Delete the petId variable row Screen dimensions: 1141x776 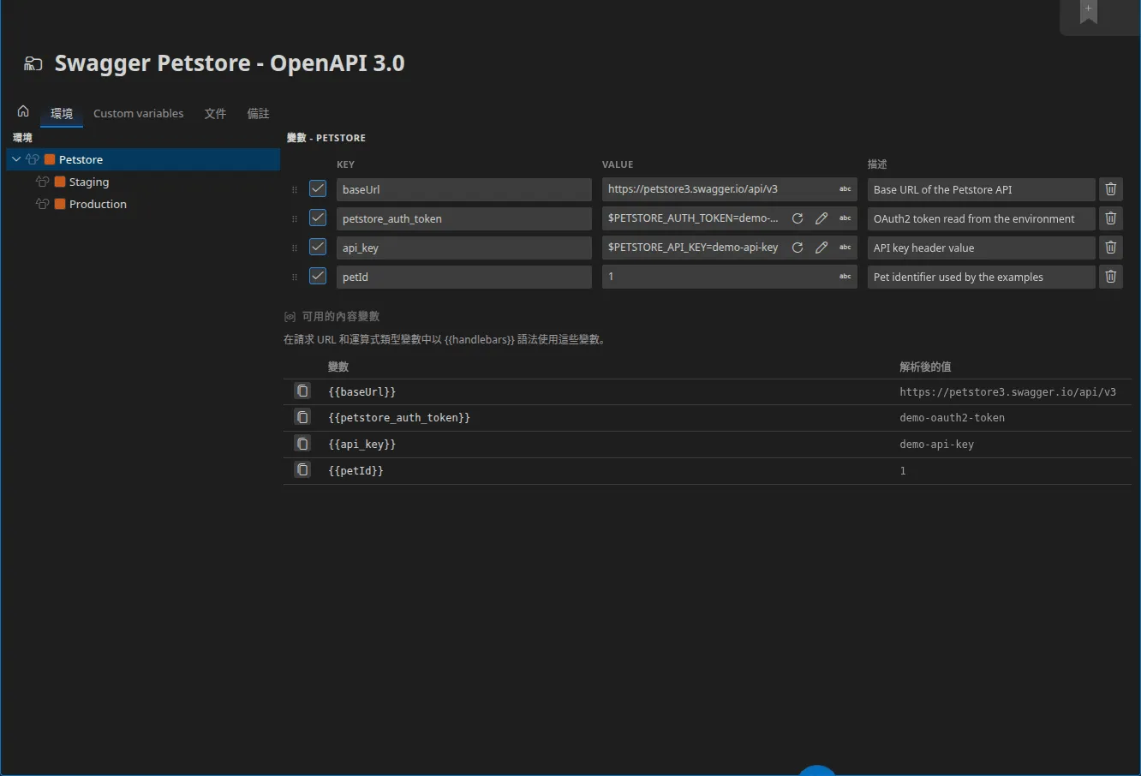click(1111, 277)
